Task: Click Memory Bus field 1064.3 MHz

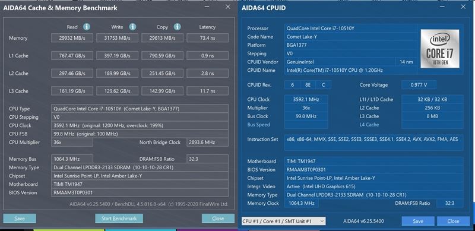Action: pos(72,159)
